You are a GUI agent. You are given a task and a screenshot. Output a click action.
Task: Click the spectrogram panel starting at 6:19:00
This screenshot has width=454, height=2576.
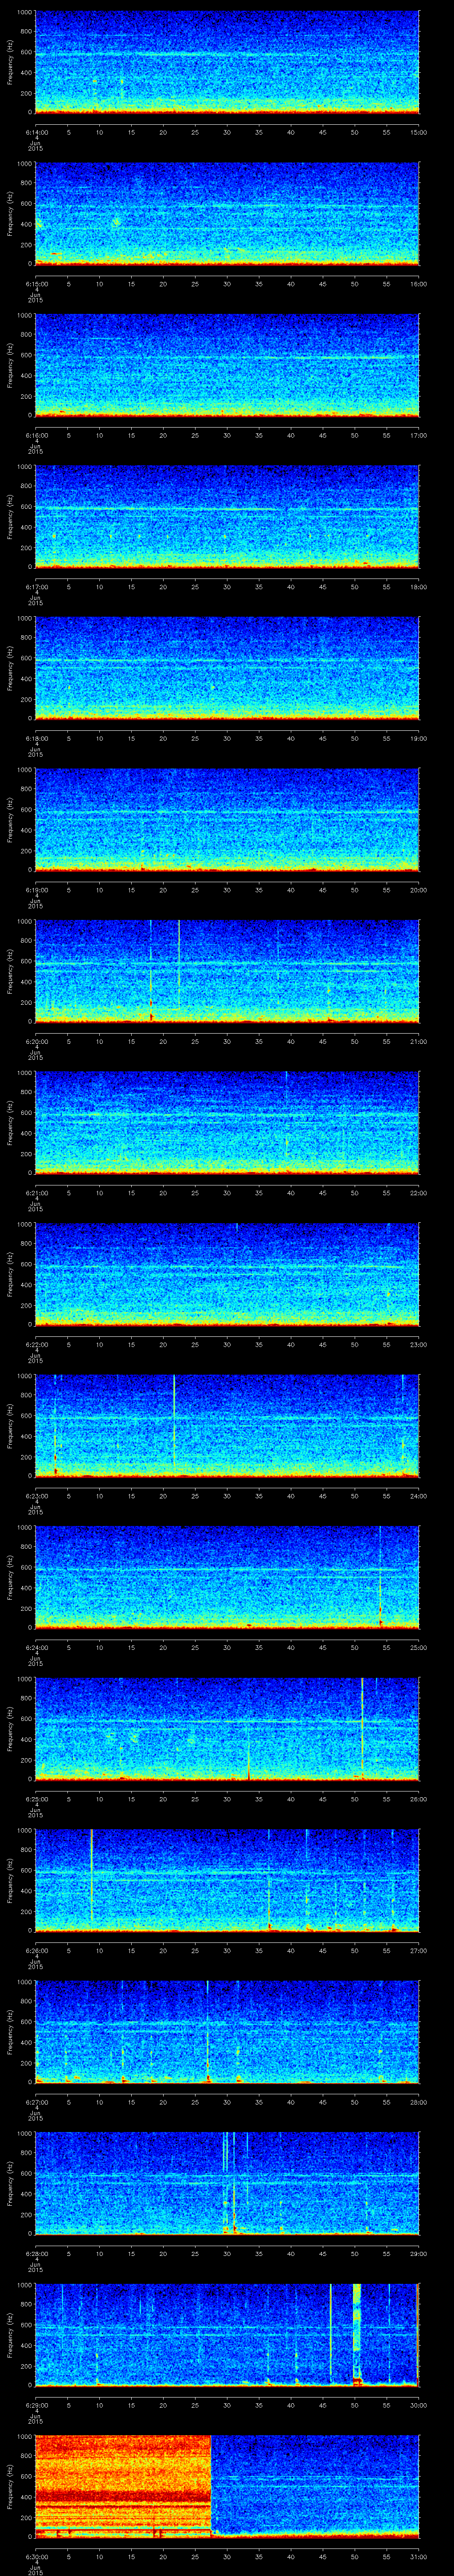click(227, 820)
